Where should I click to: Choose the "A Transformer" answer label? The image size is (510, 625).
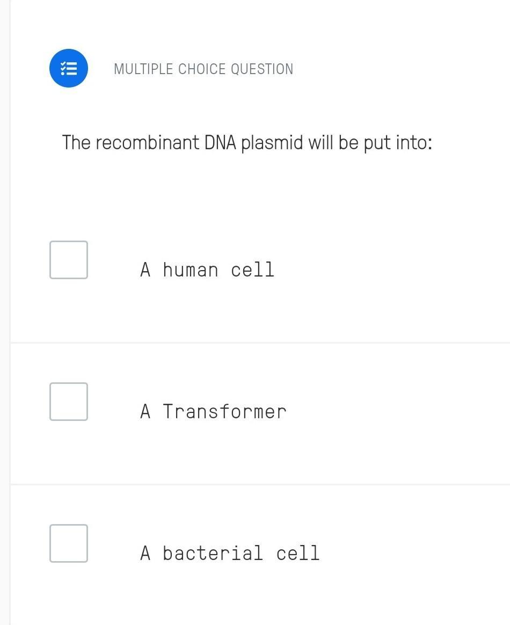click(x=213, y=411)
